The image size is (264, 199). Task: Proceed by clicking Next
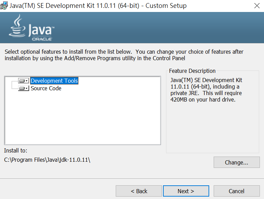click(x=186, y=191)
